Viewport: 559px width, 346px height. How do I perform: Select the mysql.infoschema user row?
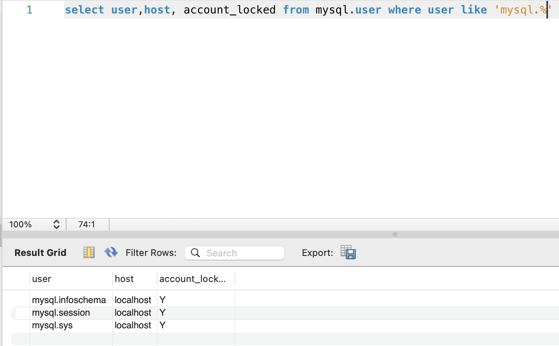pos(69,300)
